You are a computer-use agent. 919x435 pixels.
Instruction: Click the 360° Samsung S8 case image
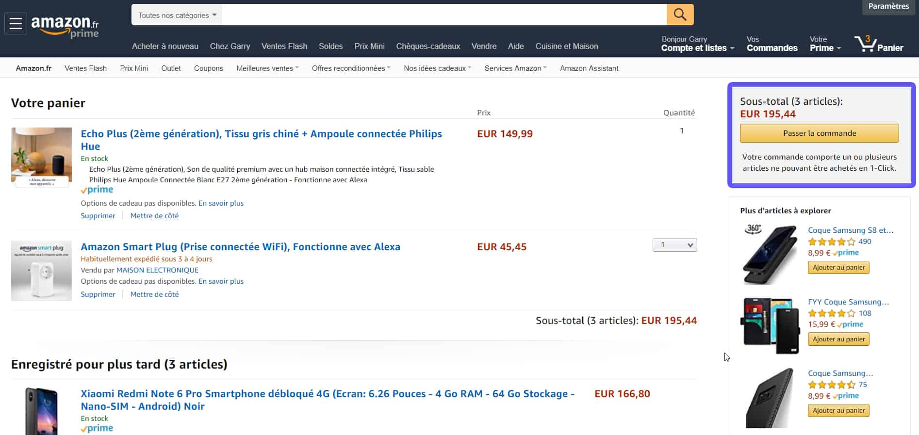click(771, 253)
